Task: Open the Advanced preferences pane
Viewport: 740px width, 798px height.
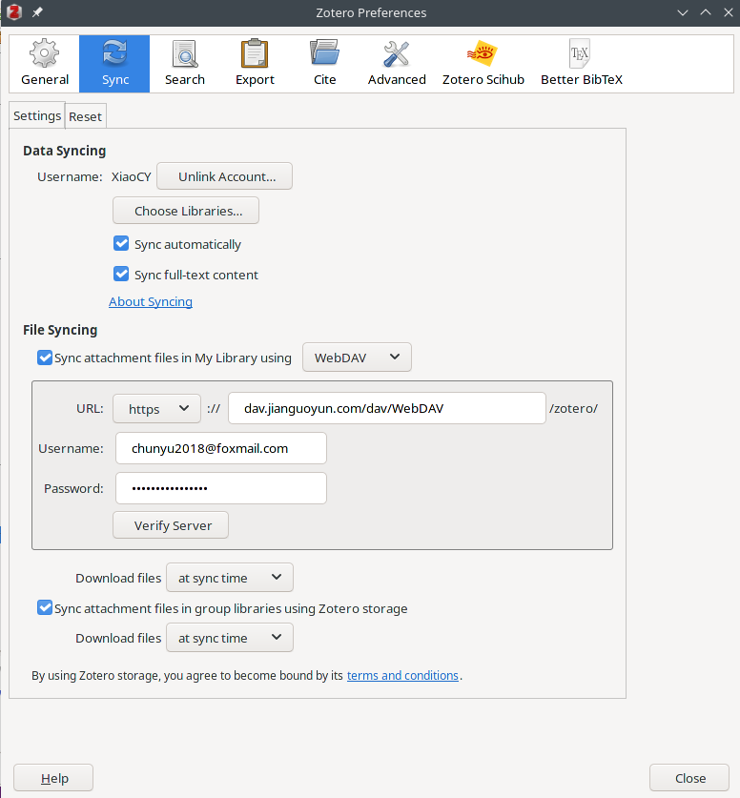Action: point(397,64)
